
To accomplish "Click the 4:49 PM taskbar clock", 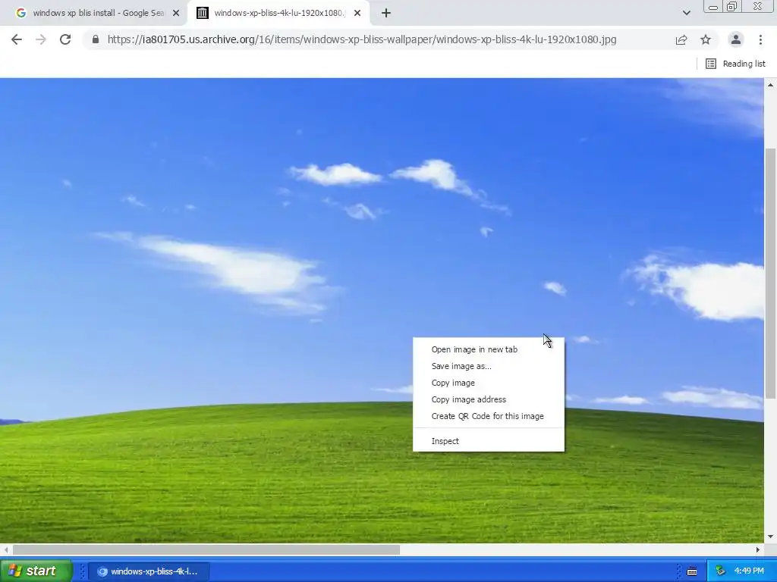I will [749, 571].
